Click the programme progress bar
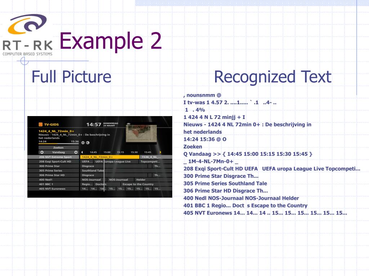 pos(58,144)
